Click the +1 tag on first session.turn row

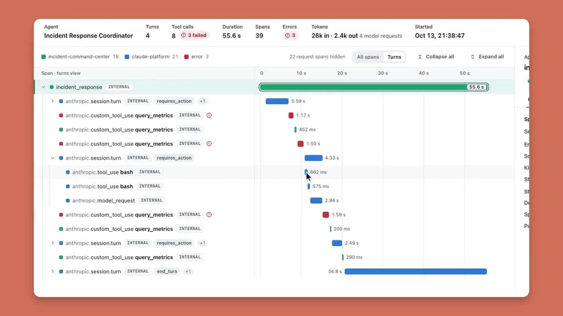coord(203,101)
